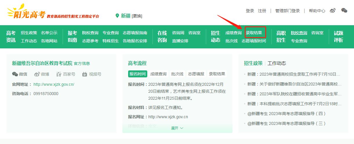Open the official site link www.xjzk.gov.cn/

point(54,84)
